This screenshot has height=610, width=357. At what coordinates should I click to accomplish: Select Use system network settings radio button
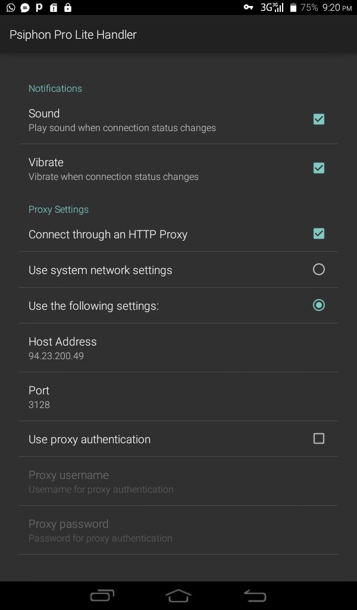click(x=319, y=270)
